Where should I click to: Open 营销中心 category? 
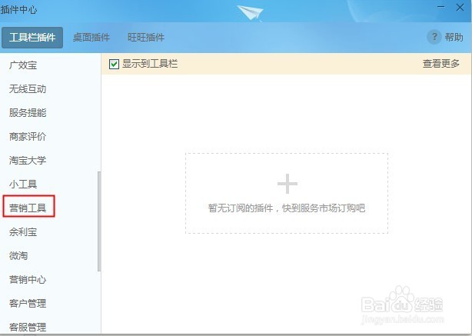coord(28,279)
